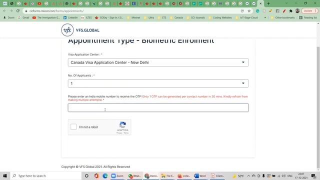This screenshot has height=180, width=320.
Task: Close the active browser tab
Action: [260, 3]
